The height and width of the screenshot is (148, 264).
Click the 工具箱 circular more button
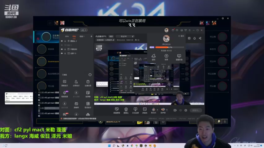(x=90, y=75)
